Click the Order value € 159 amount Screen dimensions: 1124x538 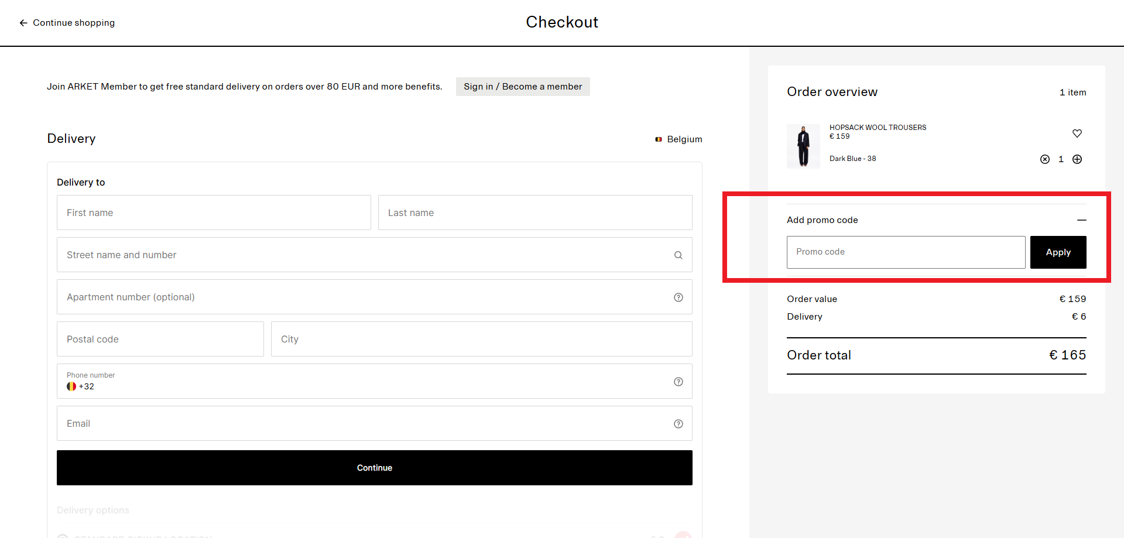1072,299
